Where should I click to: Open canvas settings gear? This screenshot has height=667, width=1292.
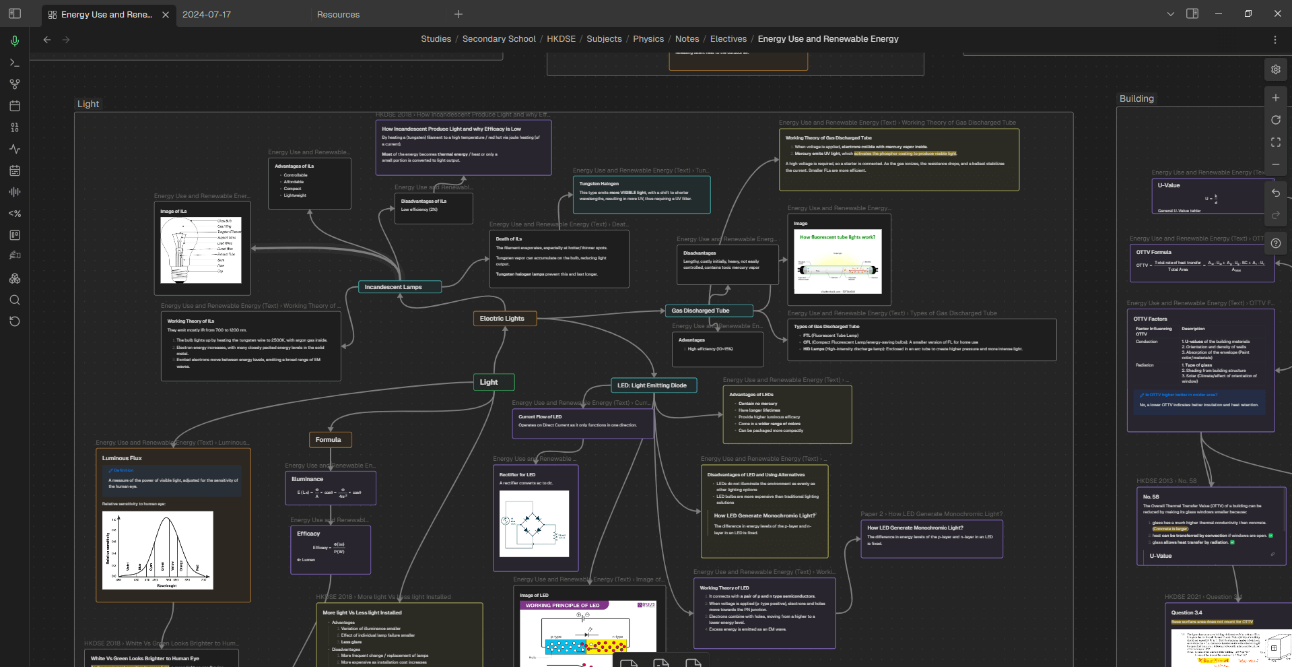[x=1276, y=69]
